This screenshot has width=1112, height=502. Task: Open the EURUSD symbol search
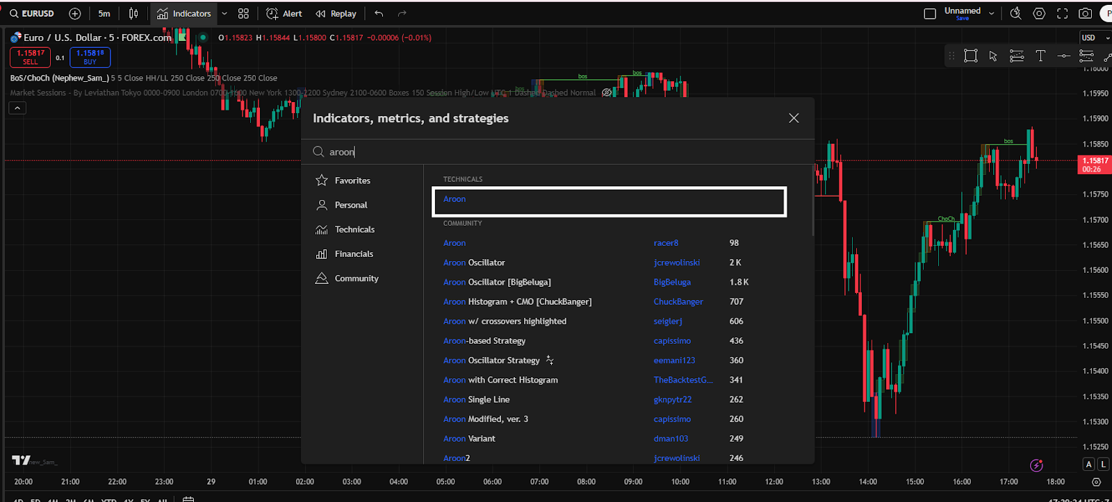pos(32,14)
